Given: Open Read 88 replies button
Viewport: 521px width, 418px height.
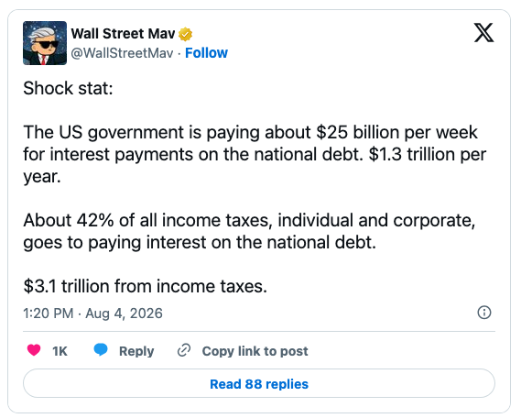Looking at the screenshot, I should pos(259,383).
